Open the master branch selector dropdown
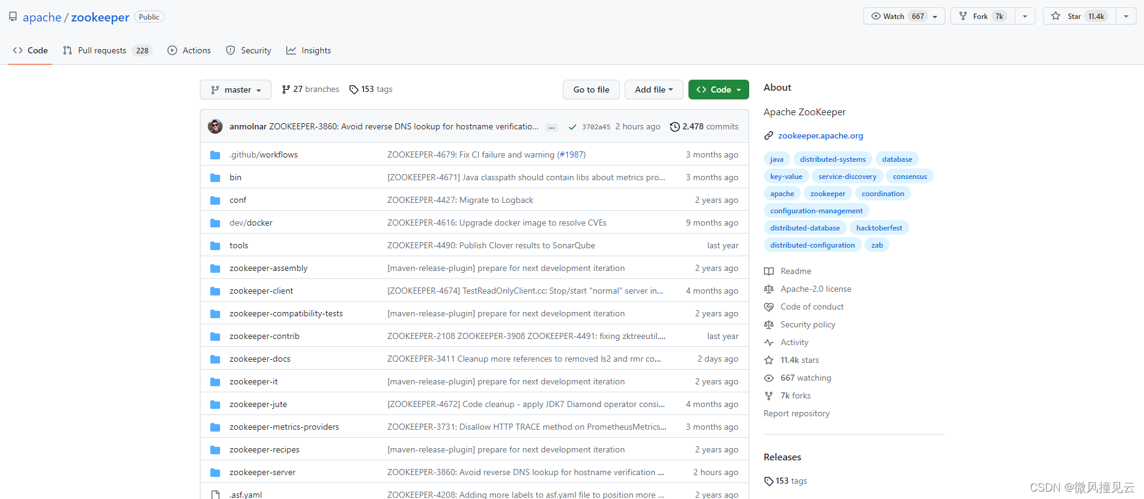 [x=235, y=90]
